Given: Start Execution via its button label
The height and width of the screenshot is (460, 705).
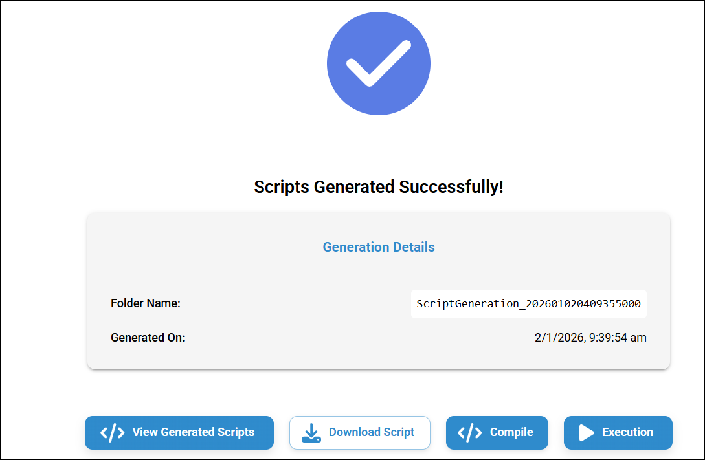Looking at the screenshot, I should 627,432.
